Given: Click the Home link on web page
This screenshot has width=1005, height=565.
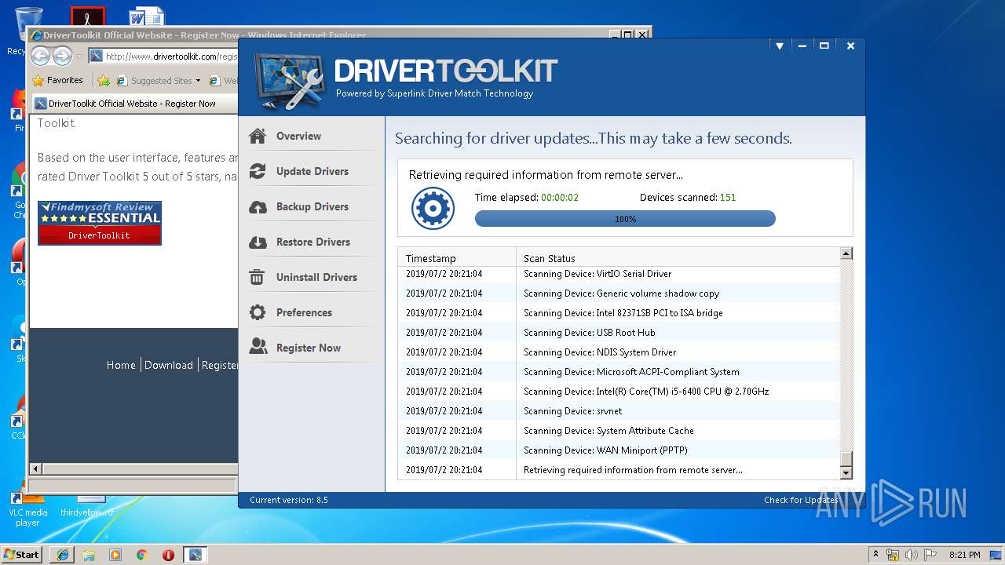Looking at the screenshot, I should [x=121, y=365].
